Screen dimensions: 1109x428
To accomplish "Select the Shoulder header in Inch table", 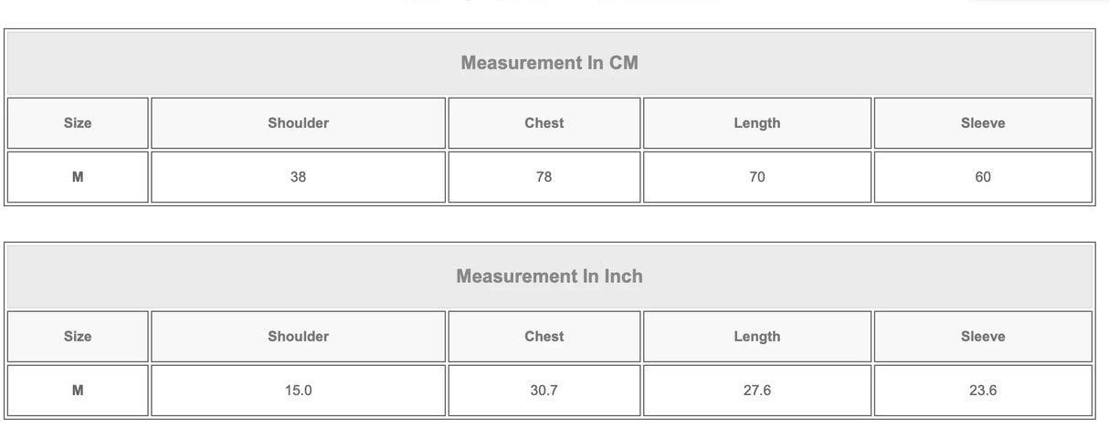I will (x=298, y=337).
